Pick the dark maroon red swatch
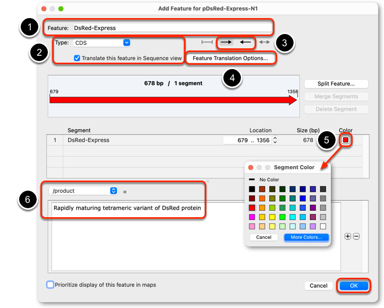This screenshot has height=308, width=384. coord(252,199)
